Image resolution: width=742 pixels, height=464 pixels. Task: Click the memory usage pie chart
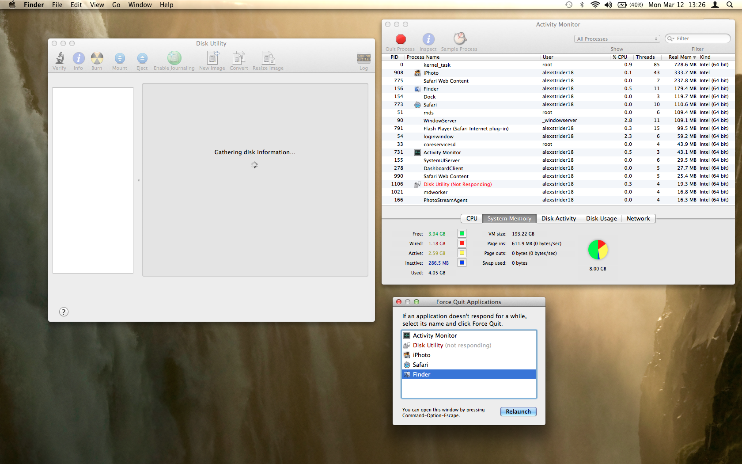598,250
